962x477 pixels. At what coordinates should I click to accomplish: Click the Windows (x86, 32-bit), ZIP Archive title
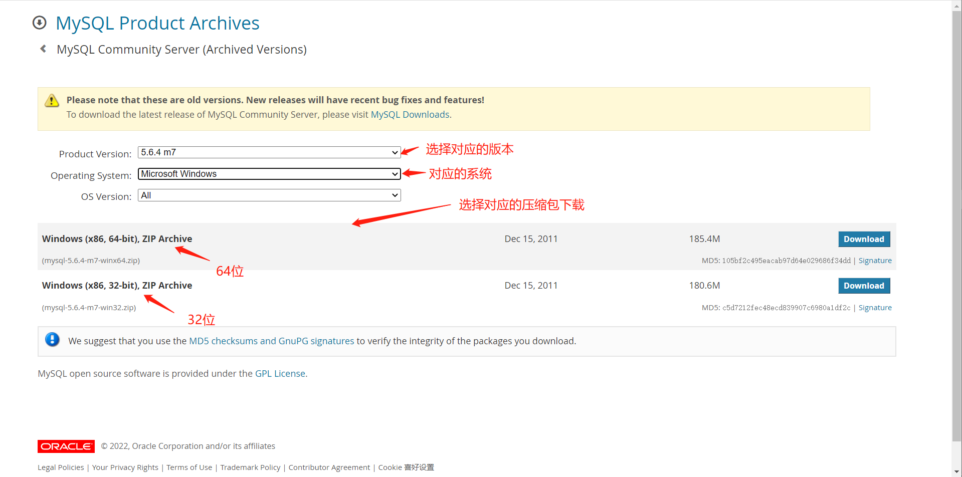tap(117, 286)
